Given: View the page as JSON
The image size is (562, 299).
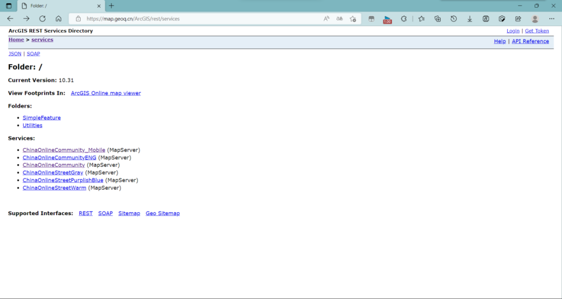Looking at the screenshot, I should (x=15, y=54).
